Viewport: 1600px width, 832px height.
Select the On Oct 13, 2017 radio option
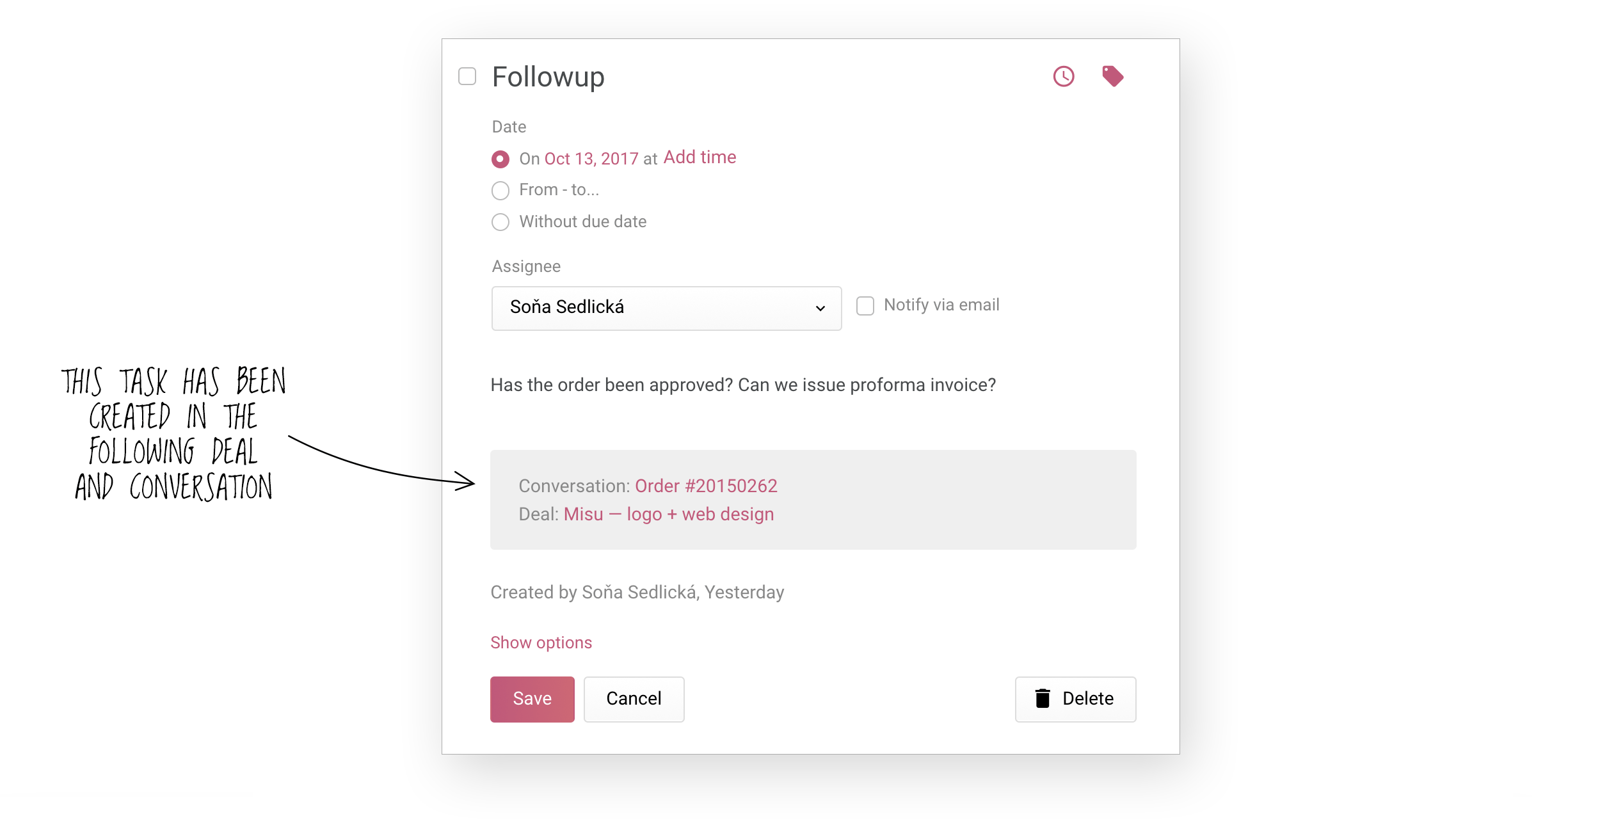[x=500, y=159]
